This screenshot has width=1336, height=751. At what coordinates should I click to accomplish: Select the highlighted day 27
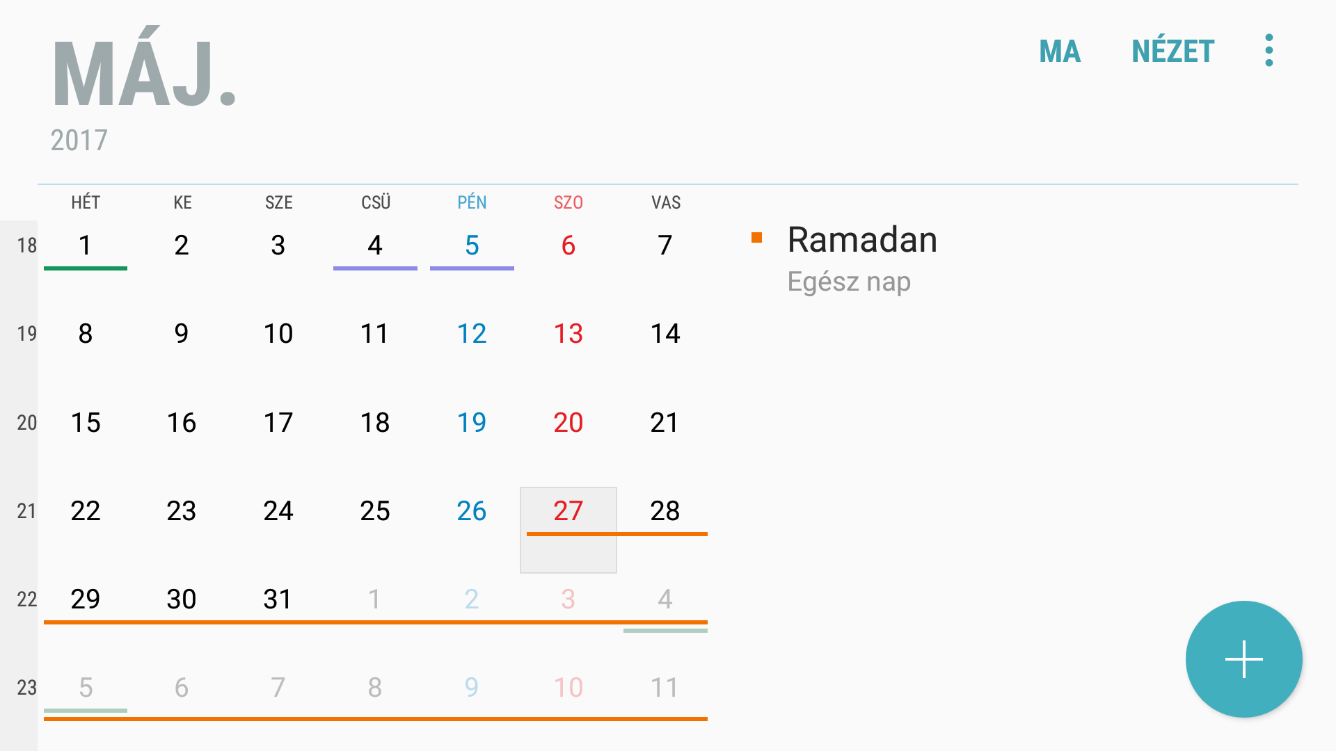[x=568, y=530]
